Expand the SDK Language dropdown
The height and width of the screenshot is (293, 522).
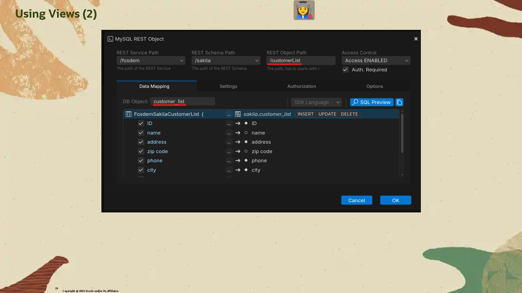click(x=316, y=102)
